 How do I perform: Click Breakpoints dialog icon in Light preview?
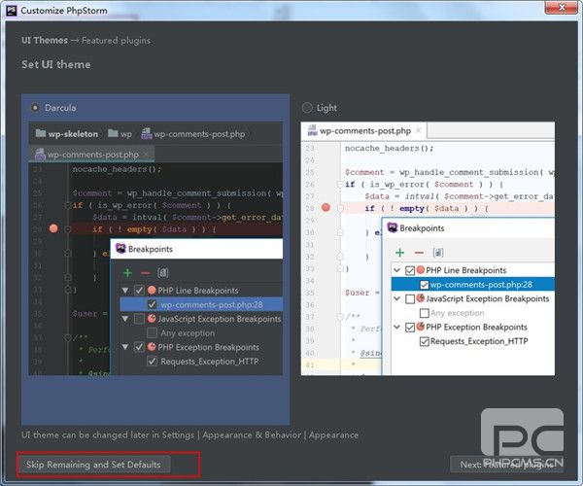[x=393, y=227]
